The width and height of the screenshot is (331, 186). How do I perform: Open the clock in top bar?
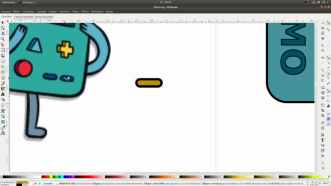pyautogui.click(x=165, y=2)
